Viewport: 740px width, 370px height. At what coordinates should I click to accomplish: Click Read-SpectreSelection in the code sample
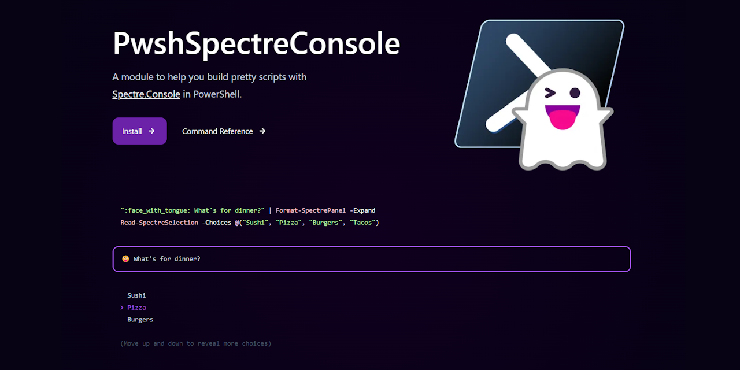tap(160, 223)
